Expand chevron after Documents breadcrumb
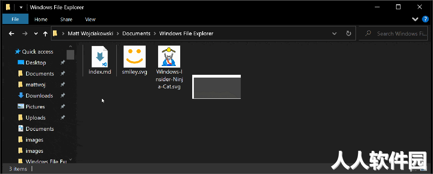 click(155, 34)
